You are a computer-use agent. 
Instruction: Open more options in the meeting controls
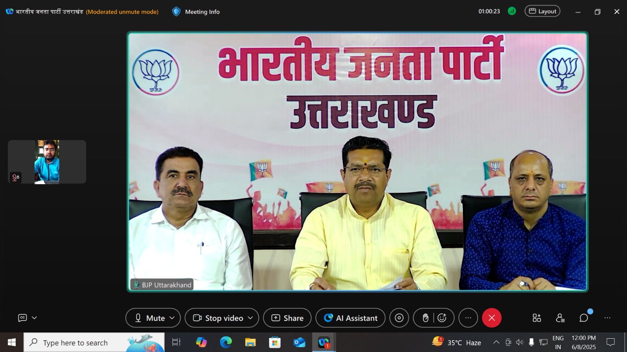click(468, 318)
